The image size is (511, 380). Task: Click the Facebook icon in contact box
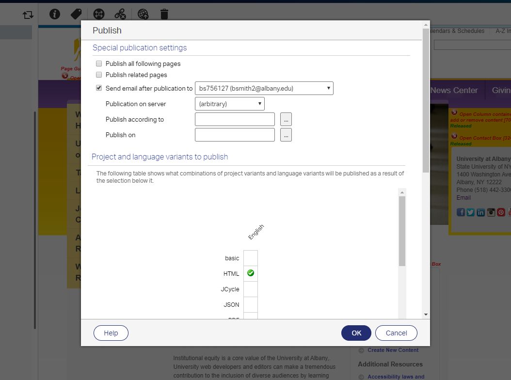(x=461, y=212)
